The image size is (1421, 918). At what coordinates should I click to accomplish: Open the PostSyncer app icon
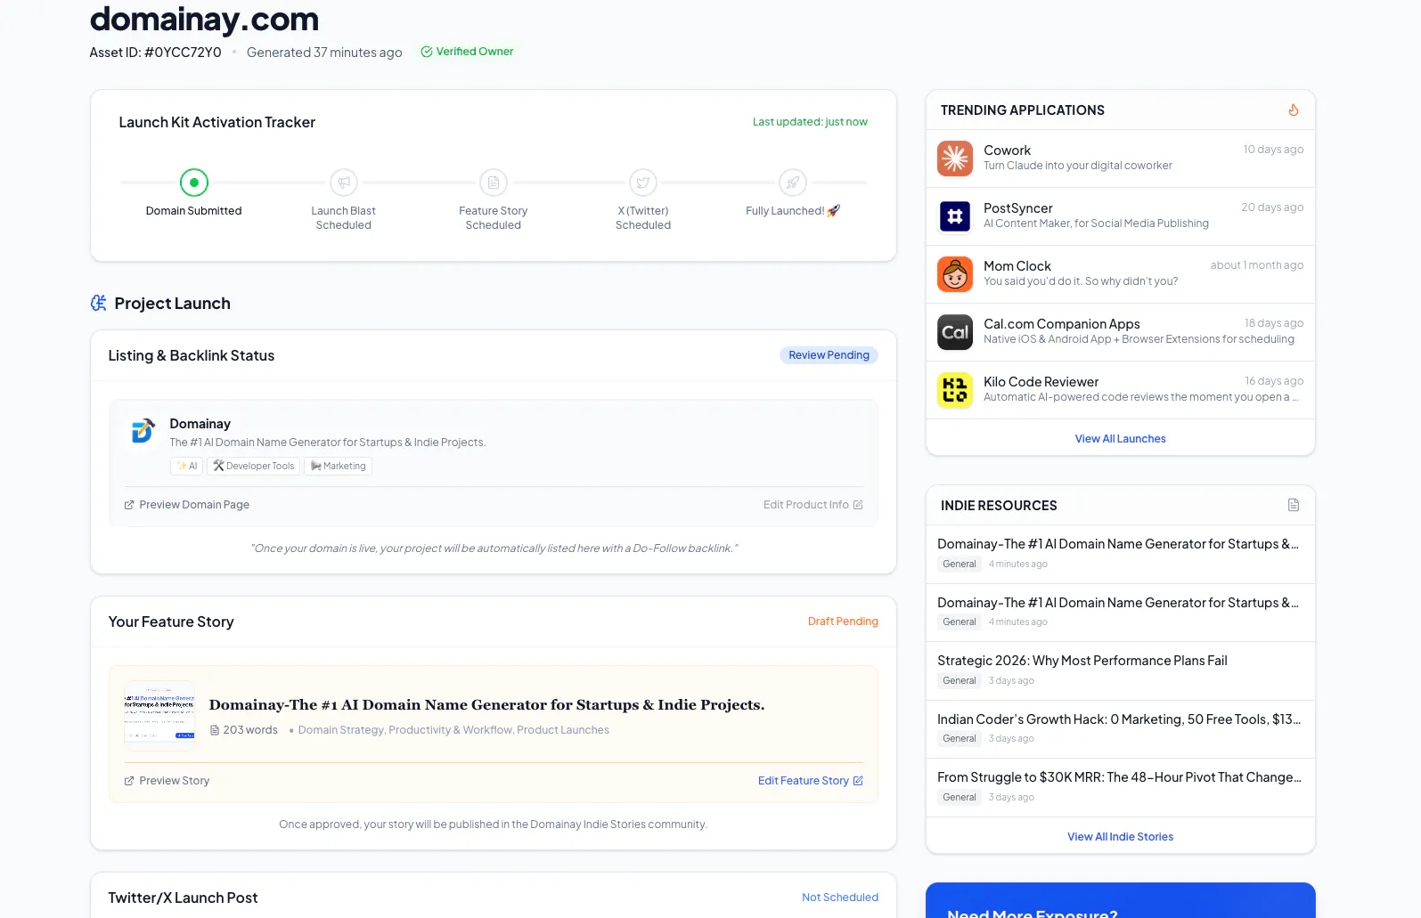click(955, 216)
